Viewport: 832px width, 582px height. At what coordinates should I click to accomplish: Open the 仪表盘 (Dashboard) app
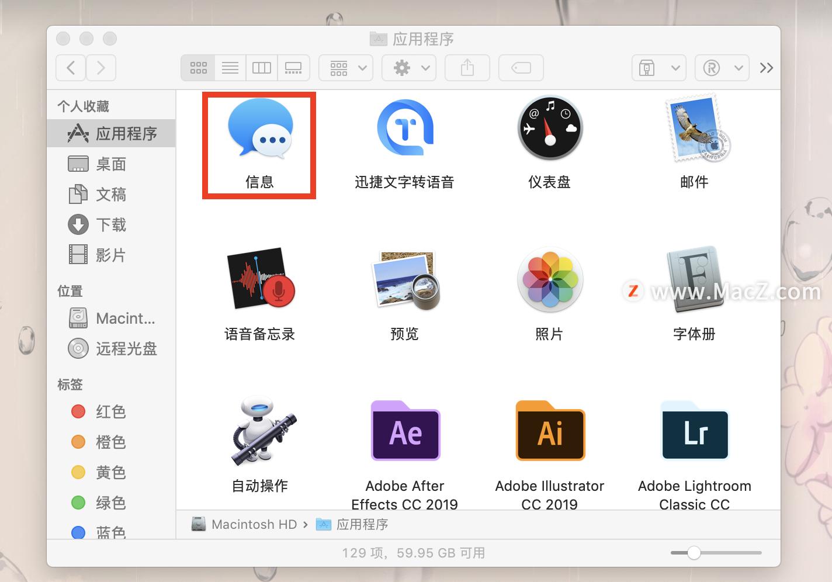(x=549, y=129)
